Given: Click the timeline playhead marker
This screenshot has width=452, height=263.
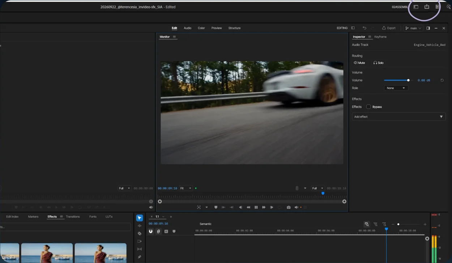Looking at the screenshot, I should pos(386,229).
